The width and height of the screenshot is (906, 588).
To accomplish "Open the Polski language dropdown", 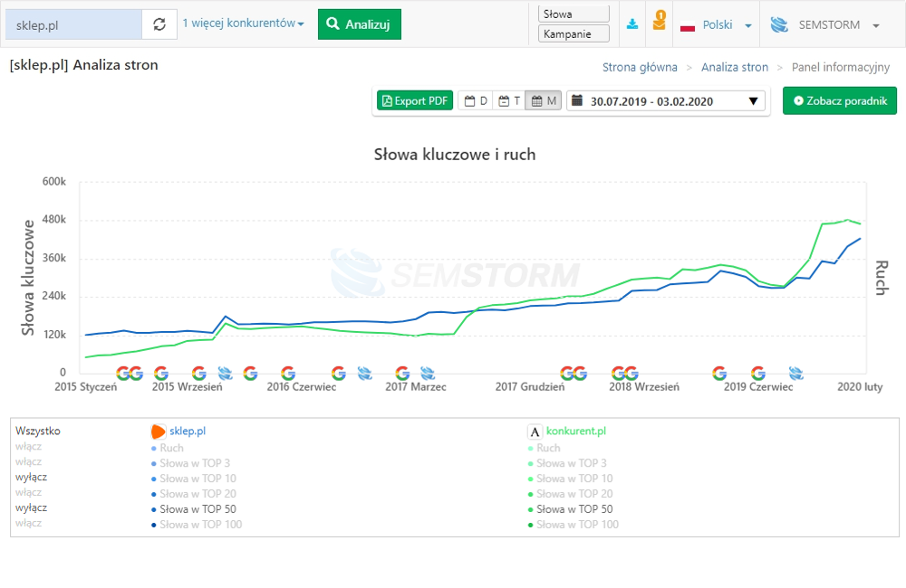I will click(716, 25).
